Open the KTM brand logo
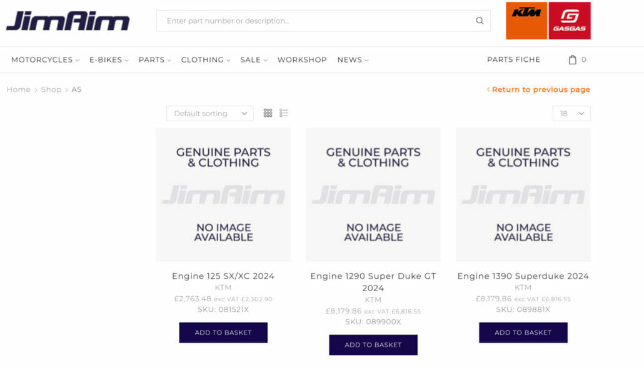Viewport: 644px width, 368px height. click(x=526, y=21)
